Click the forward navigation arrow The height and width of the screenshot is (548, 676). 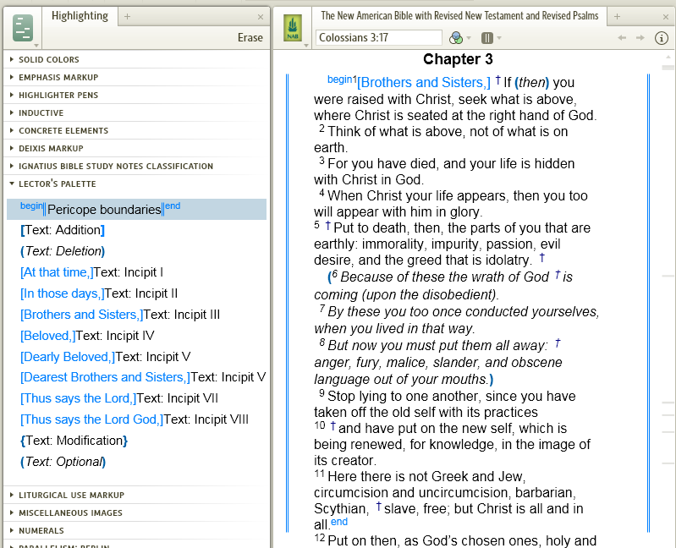point(640,38)
